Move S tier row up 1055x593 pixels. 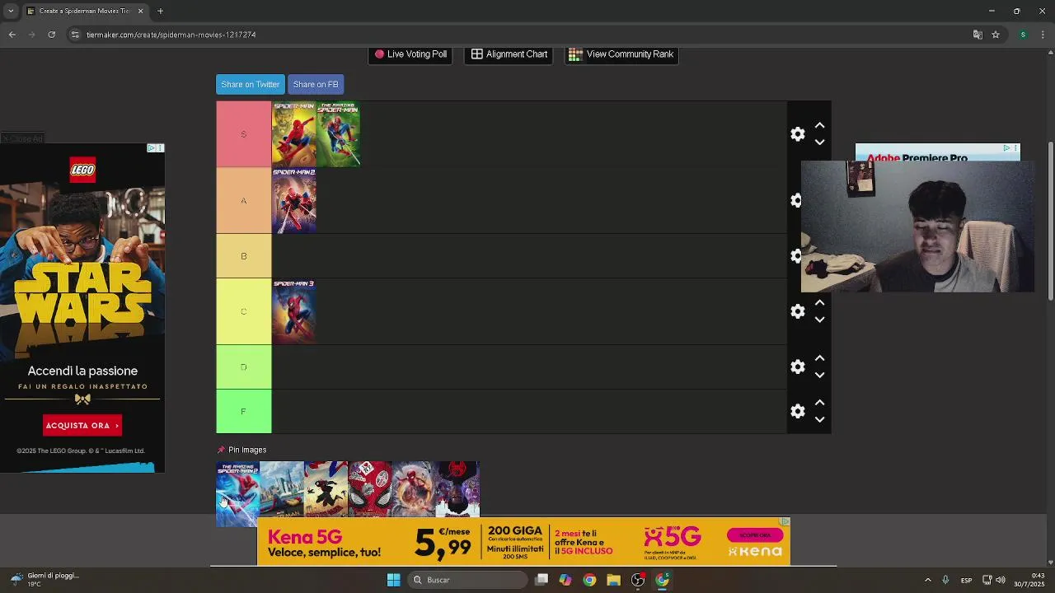pyautogui.click(x=819, y=126)
